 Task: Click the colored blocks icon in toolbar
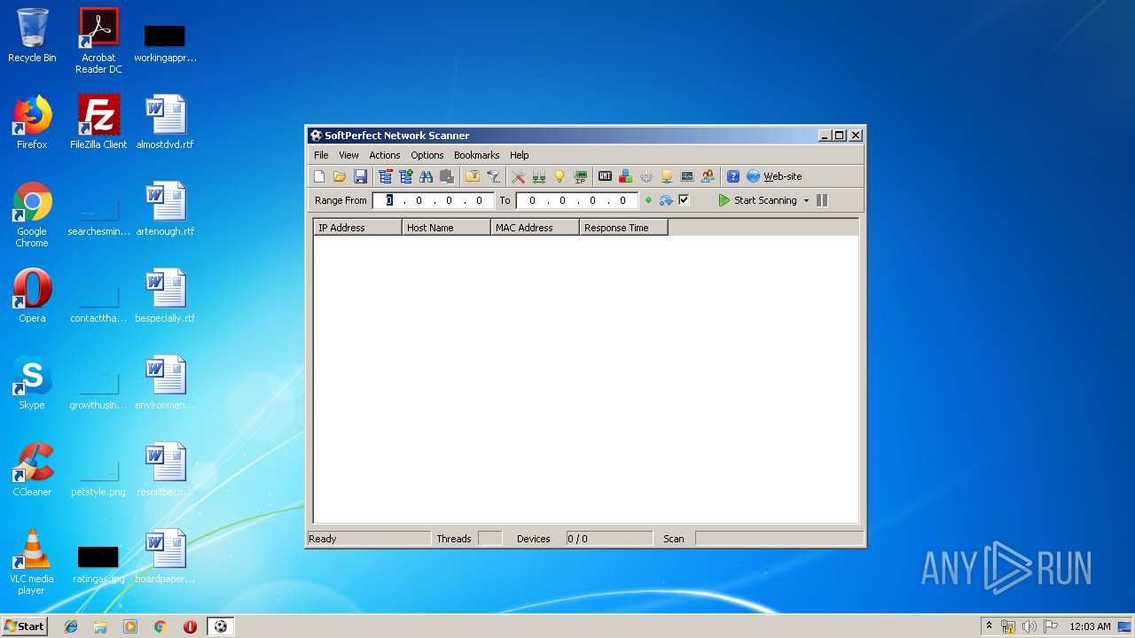point(626,176)
